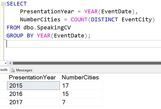Click the left scroll arrow of editor

click(10, 63)
